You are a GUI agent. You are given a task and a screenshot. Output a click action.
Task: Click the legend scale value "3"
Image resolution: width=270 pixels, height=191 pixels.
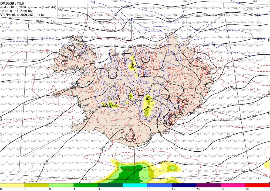click(99, 189)
